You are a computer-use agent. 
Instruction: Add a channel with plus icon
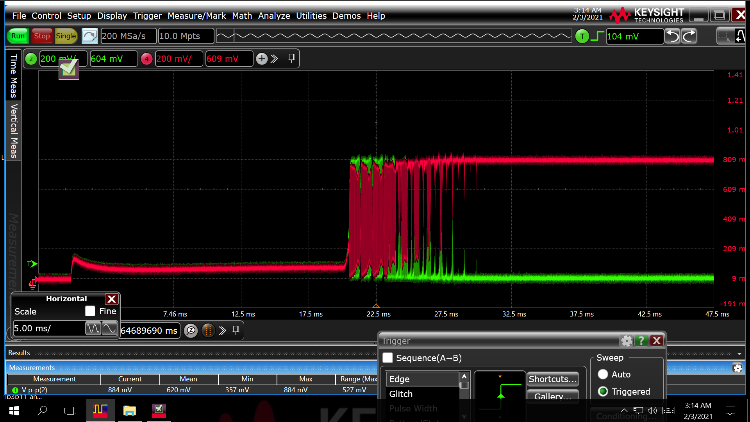262,59
